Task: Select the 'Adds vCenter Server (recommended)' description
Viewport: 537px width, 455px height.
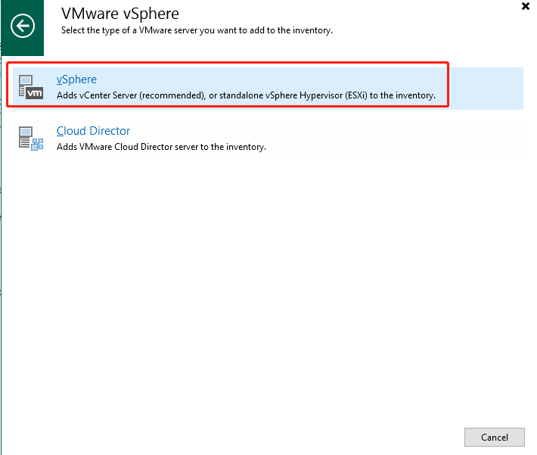Action: point(246,95)
